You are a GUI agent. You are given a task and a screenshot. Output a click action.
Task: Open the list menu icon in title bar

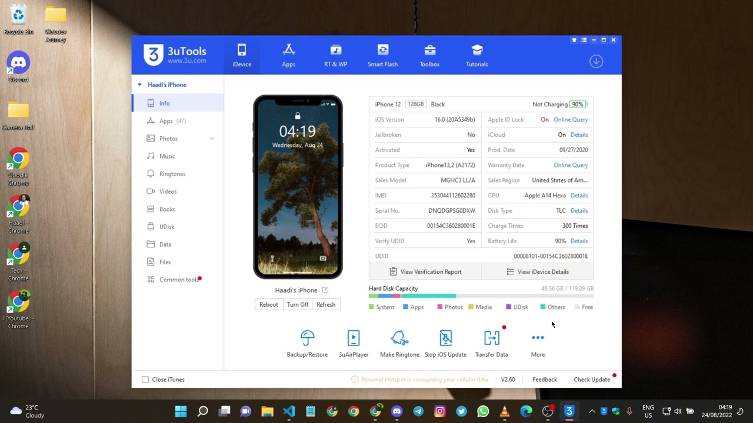(x=584, y=40)
